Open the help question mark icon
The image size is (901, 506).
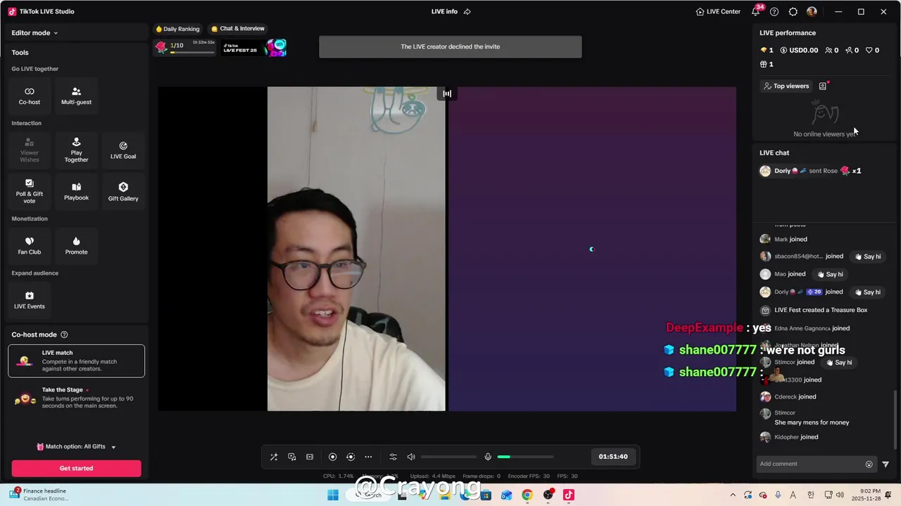[774, 11]
